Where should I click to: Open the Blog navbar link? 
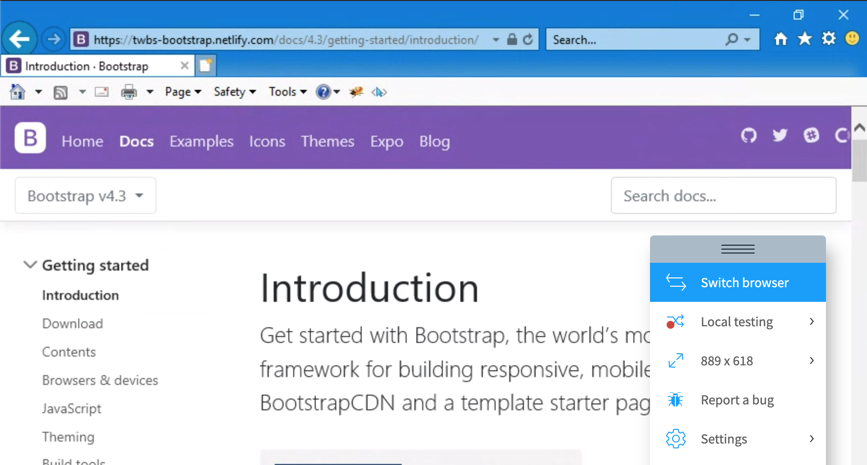click(x=434, y=141)
